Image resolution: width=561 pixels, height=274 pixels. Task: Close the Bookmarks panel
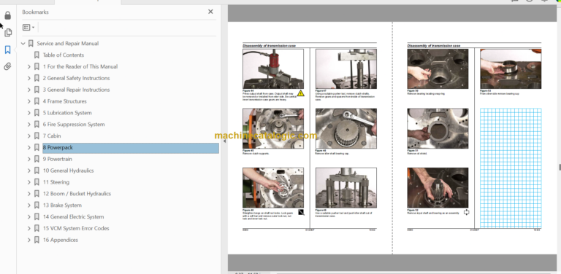[210, 12]
